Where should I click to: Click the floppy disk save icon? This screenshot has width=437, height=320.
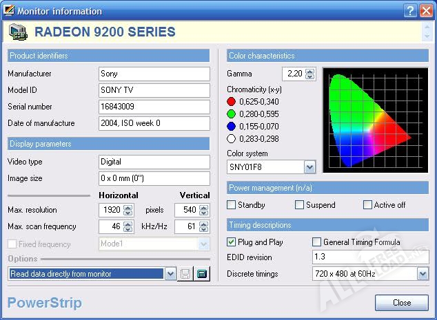point(185,274)
